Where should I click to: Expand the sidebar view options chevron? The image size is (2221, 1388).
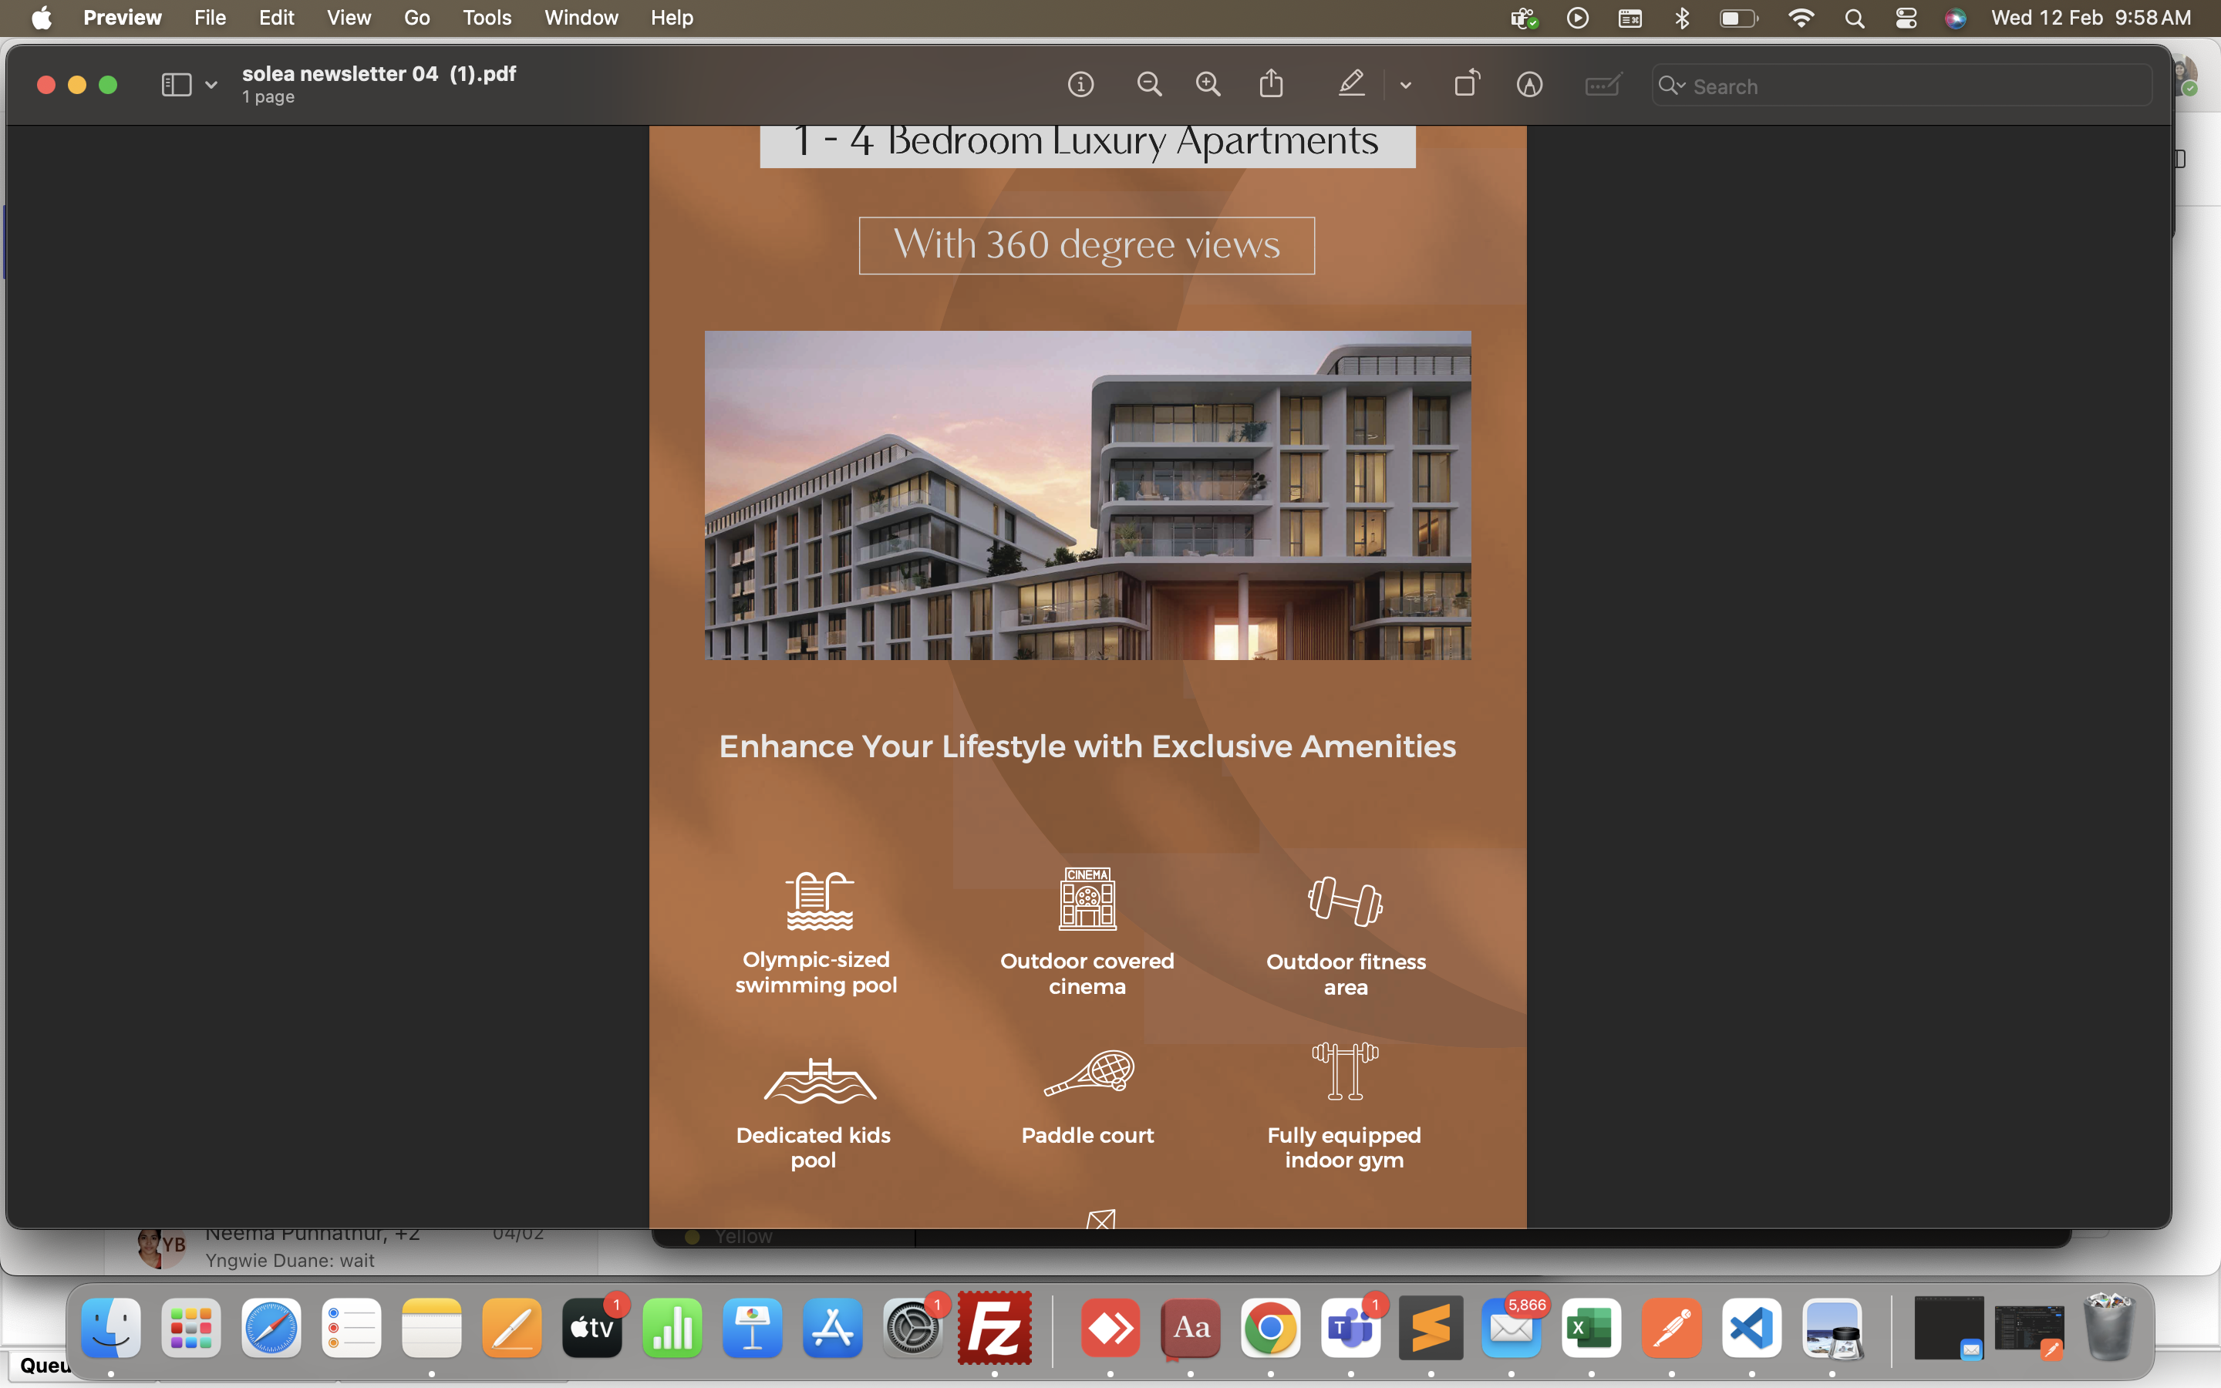coord(211,86)
